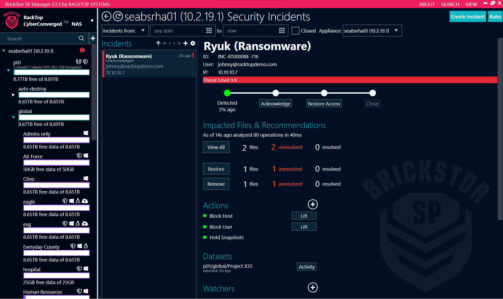Image resolution: width=503 pixels, height=299 pixels.
Task: Click the search magnifier icon in sidebar
Action: 81,39
